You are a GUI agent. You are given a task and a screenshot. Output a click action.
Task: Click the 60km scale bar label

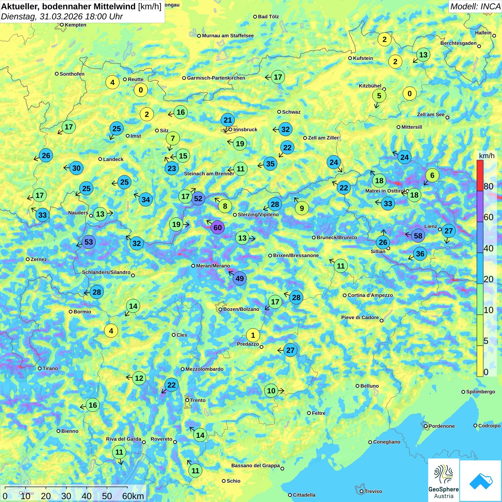(x=133, y=496)
